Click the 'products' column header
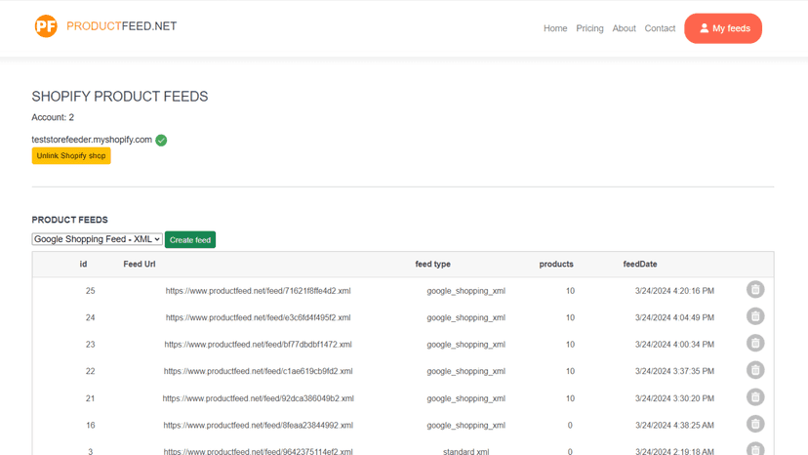Viewport: 808px width, 455px height. pyautogui.click(x=556, y=265)
